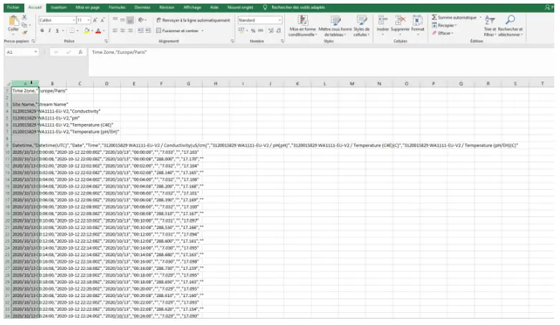Open the Fichier tab
560x325 pixels.
coord(13,7)
